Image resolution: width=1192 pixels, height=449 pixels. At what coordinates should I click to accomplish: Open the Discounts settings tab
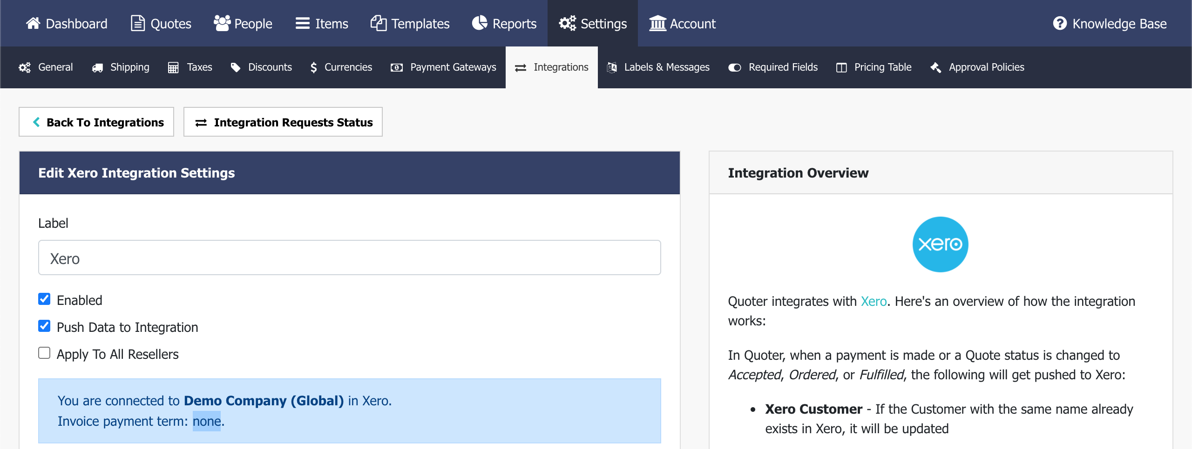261,67
